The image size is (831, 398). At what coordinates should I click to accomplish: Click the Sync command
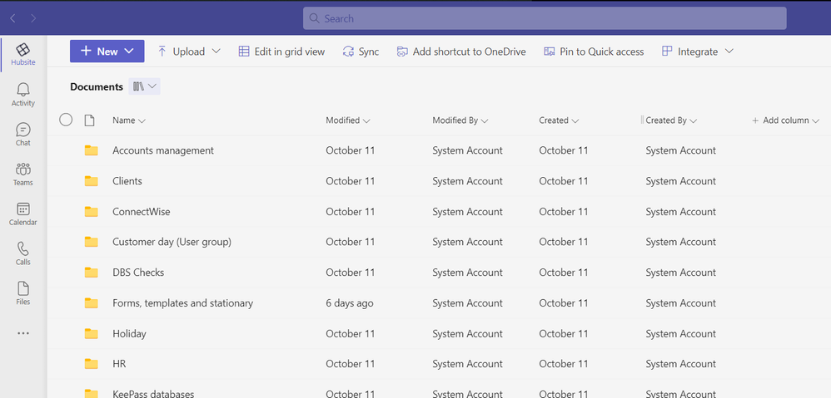361,52
